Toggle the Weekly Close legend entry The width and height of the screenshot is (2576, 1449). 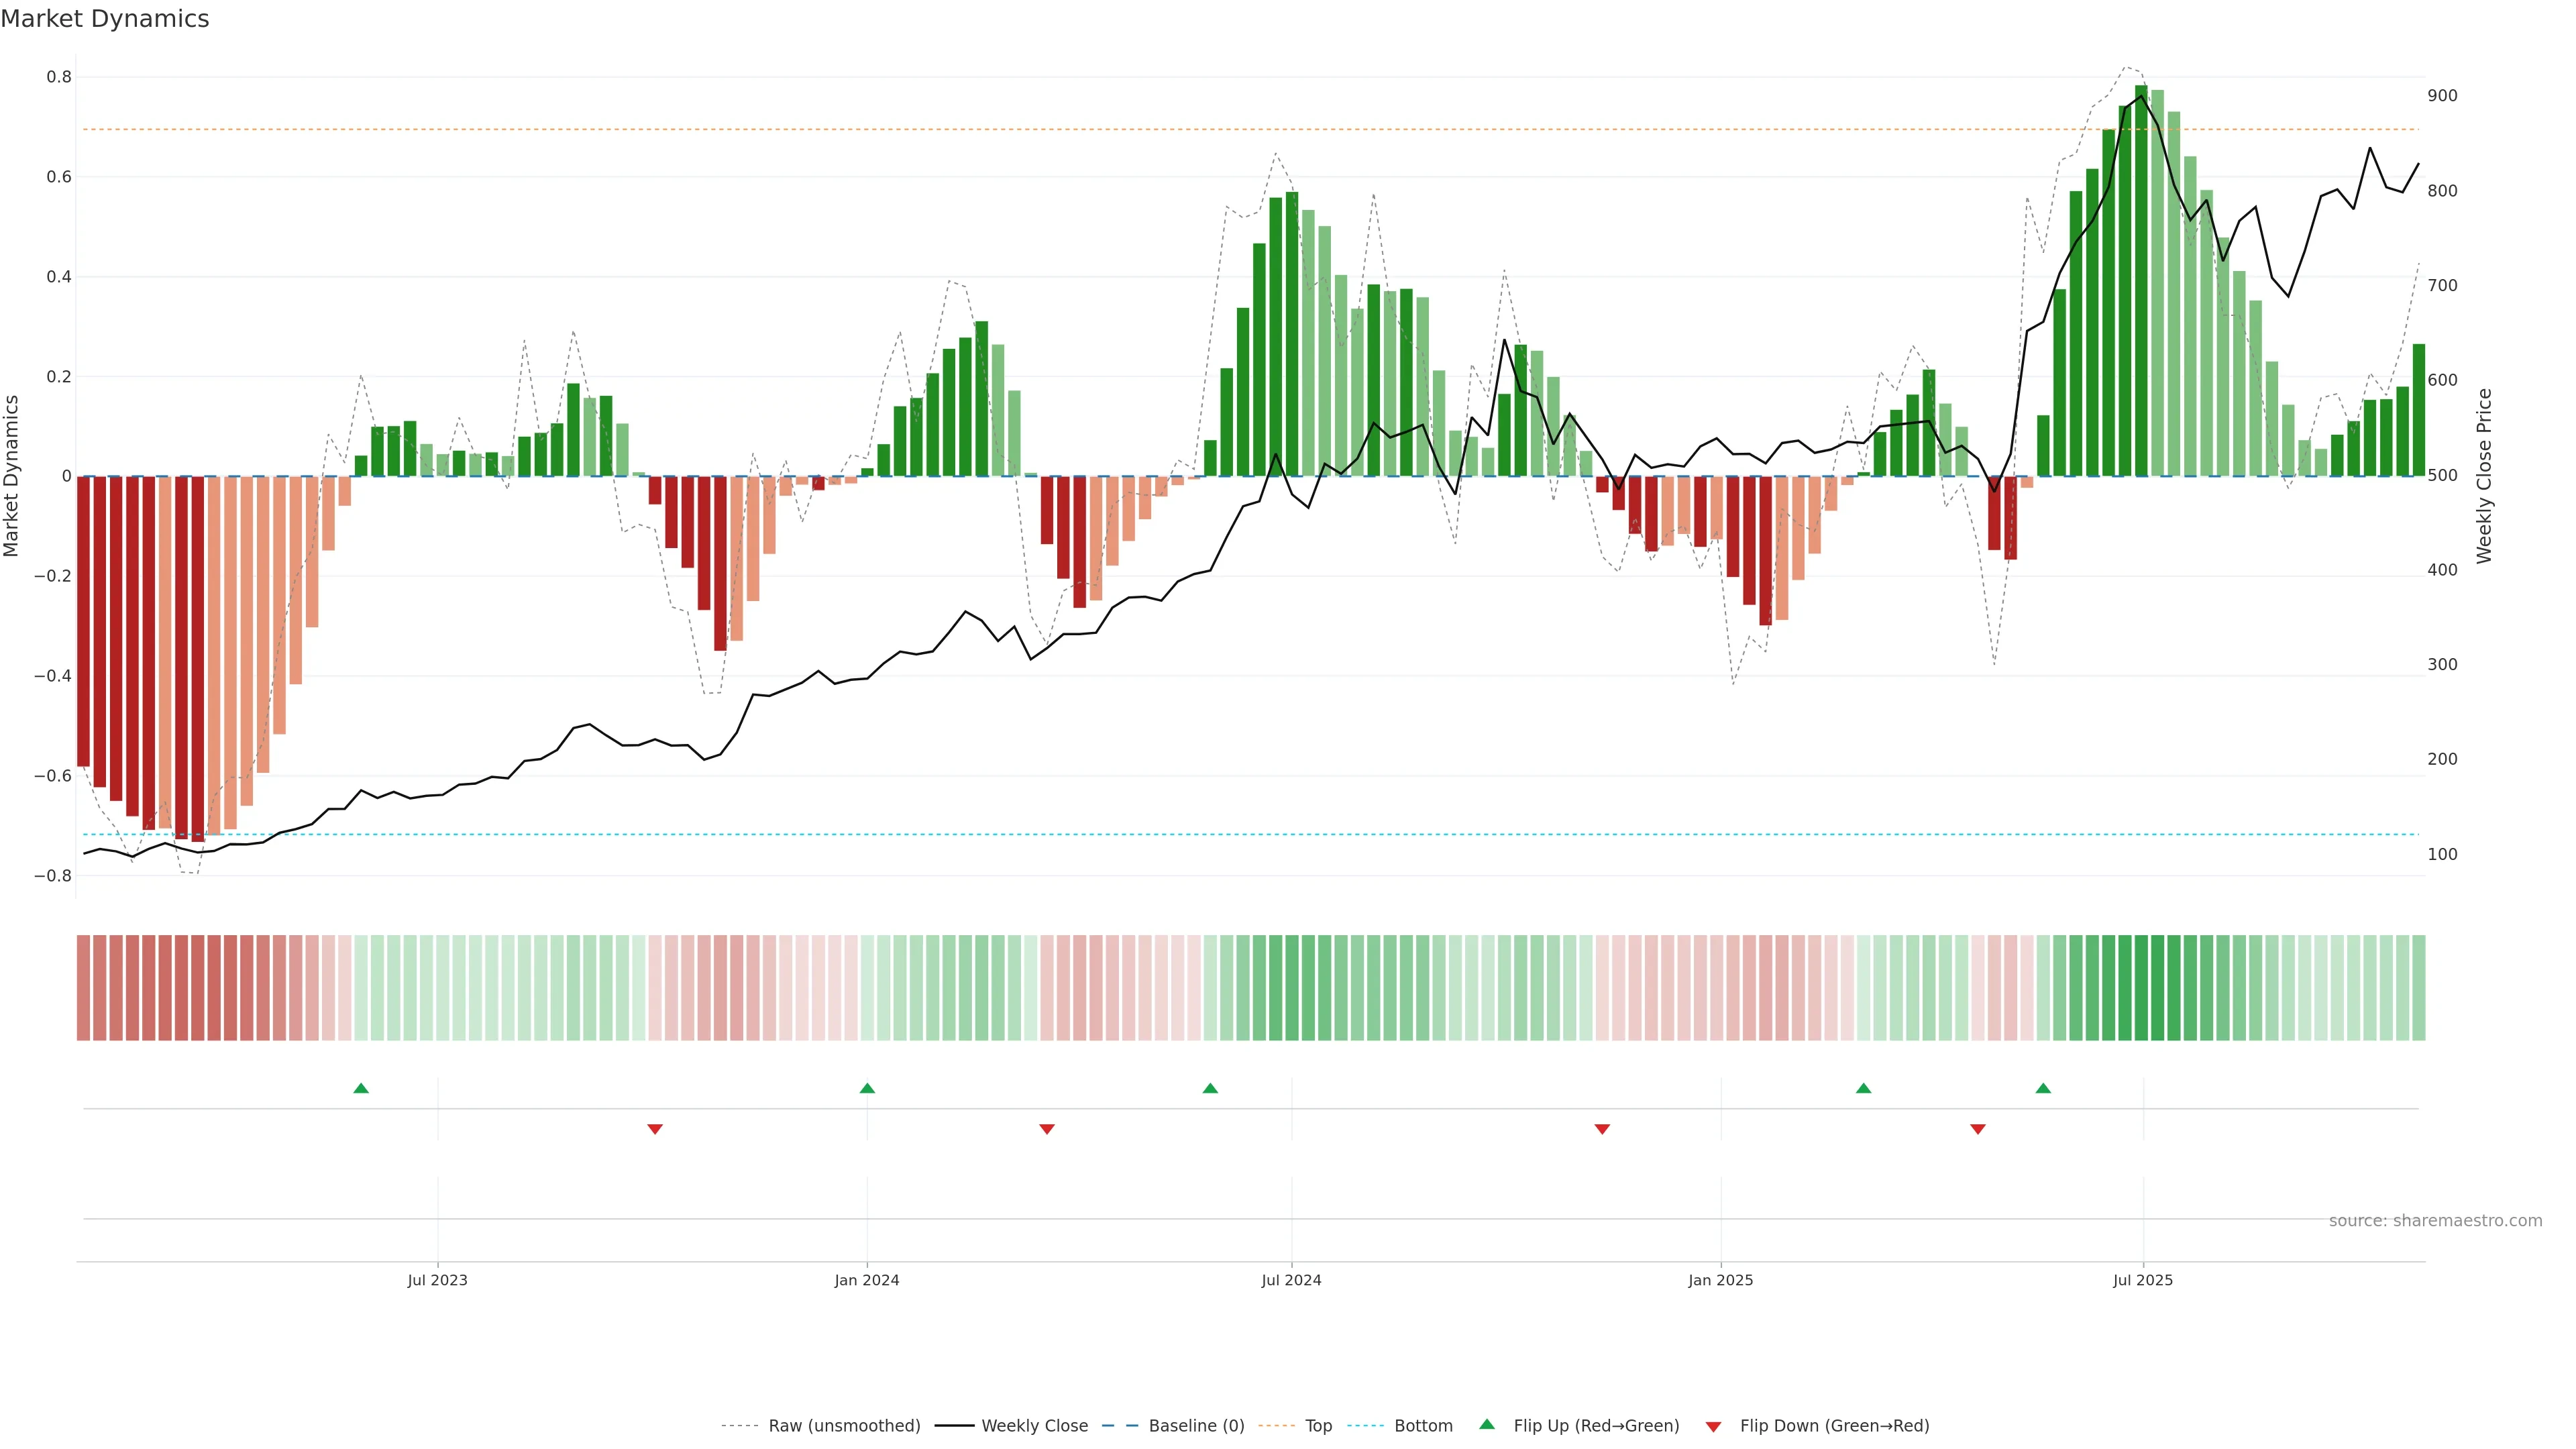click(x=1034, y=1426)
